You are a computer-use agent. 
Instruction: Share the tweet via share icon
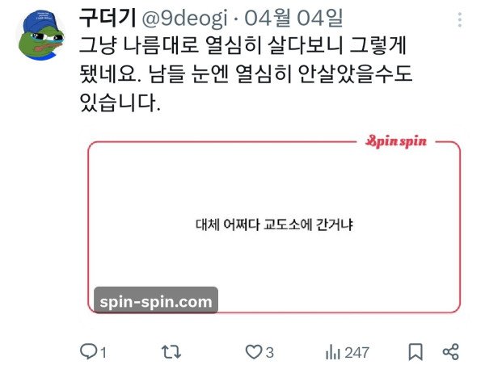click(451, 352)
